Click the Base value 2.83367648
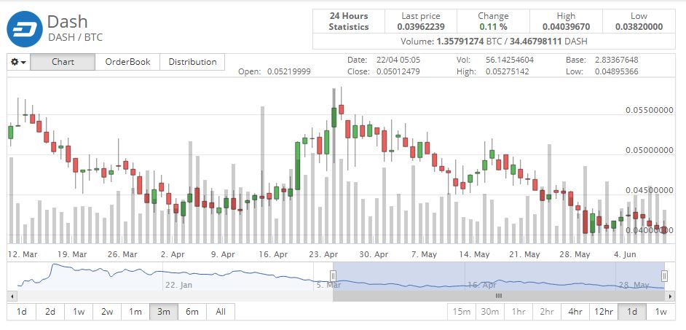Image resolution: width=686 pixels, height=330 pixels. (616, 60)
